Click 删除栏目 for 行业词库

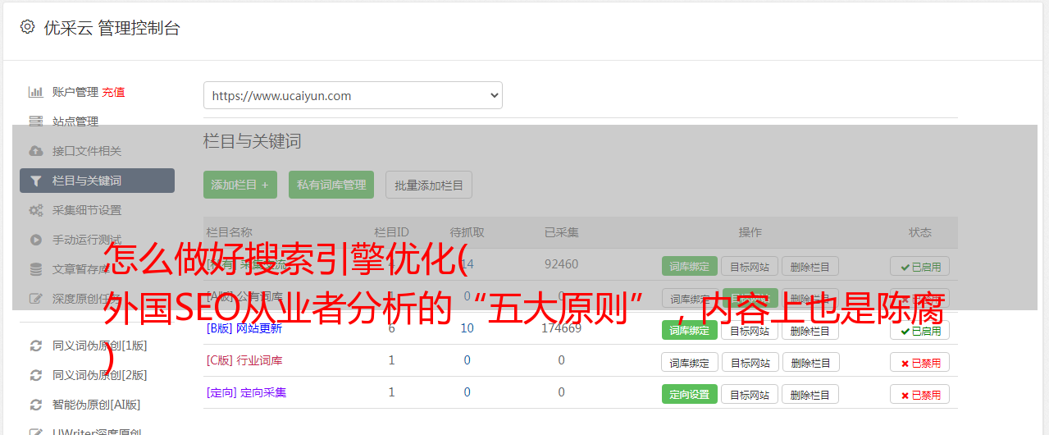pyautogui.click(x=810, y=362)
